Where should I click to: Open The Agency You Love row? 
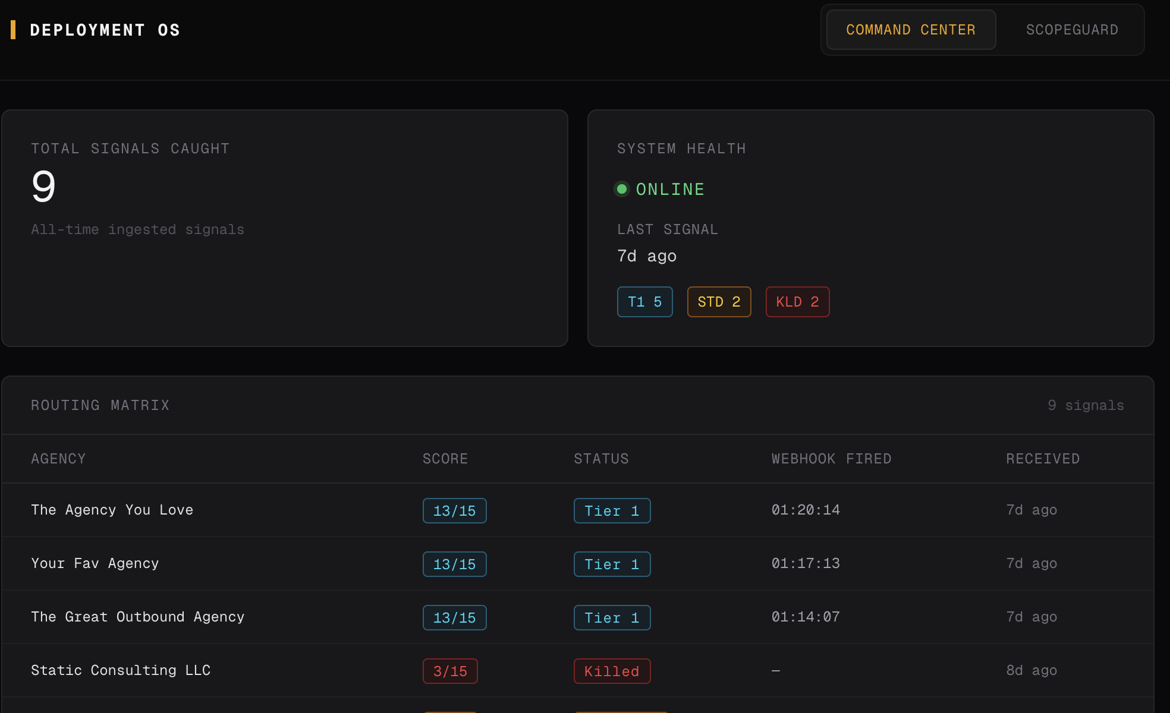[578, 510]
